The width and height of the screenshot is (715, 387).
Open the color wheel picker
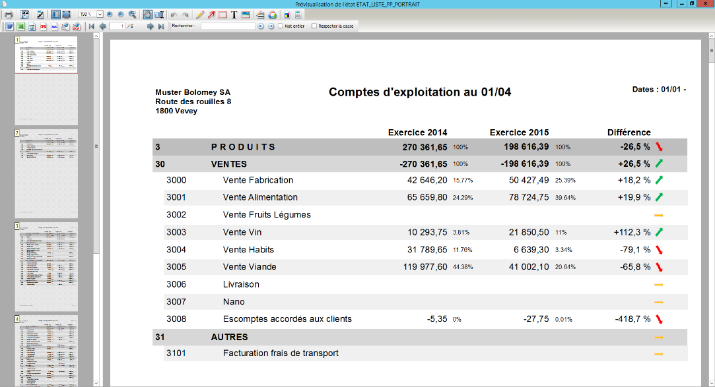click(272, 15)
